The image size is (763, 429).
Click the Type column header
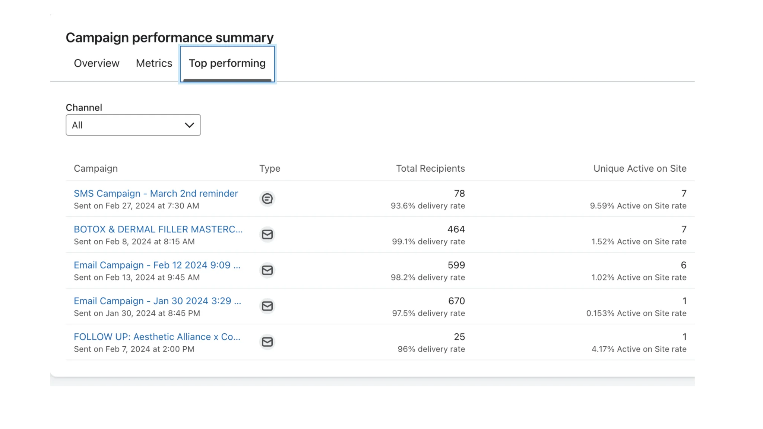270,169
